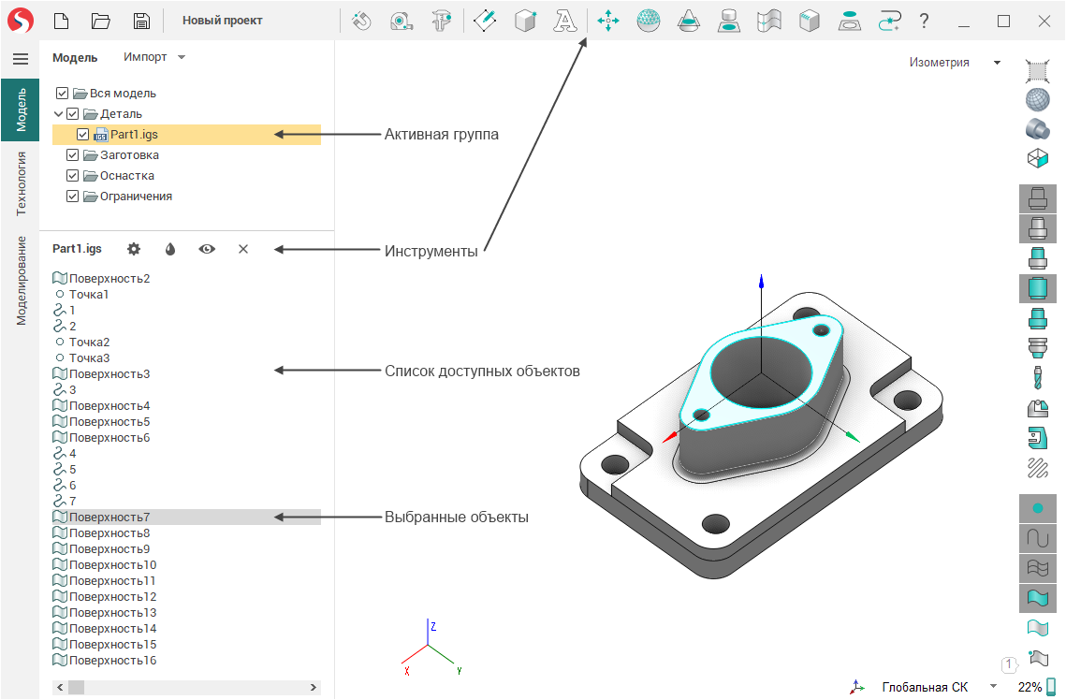Collapse the Деталь tree node
Image resolution: width=1066 pixels, height=700 pixels.
59,114
